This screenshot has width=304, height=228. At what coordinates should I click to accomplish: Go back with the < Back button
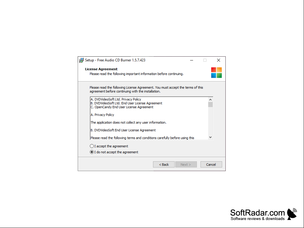[x=164, y=165]
